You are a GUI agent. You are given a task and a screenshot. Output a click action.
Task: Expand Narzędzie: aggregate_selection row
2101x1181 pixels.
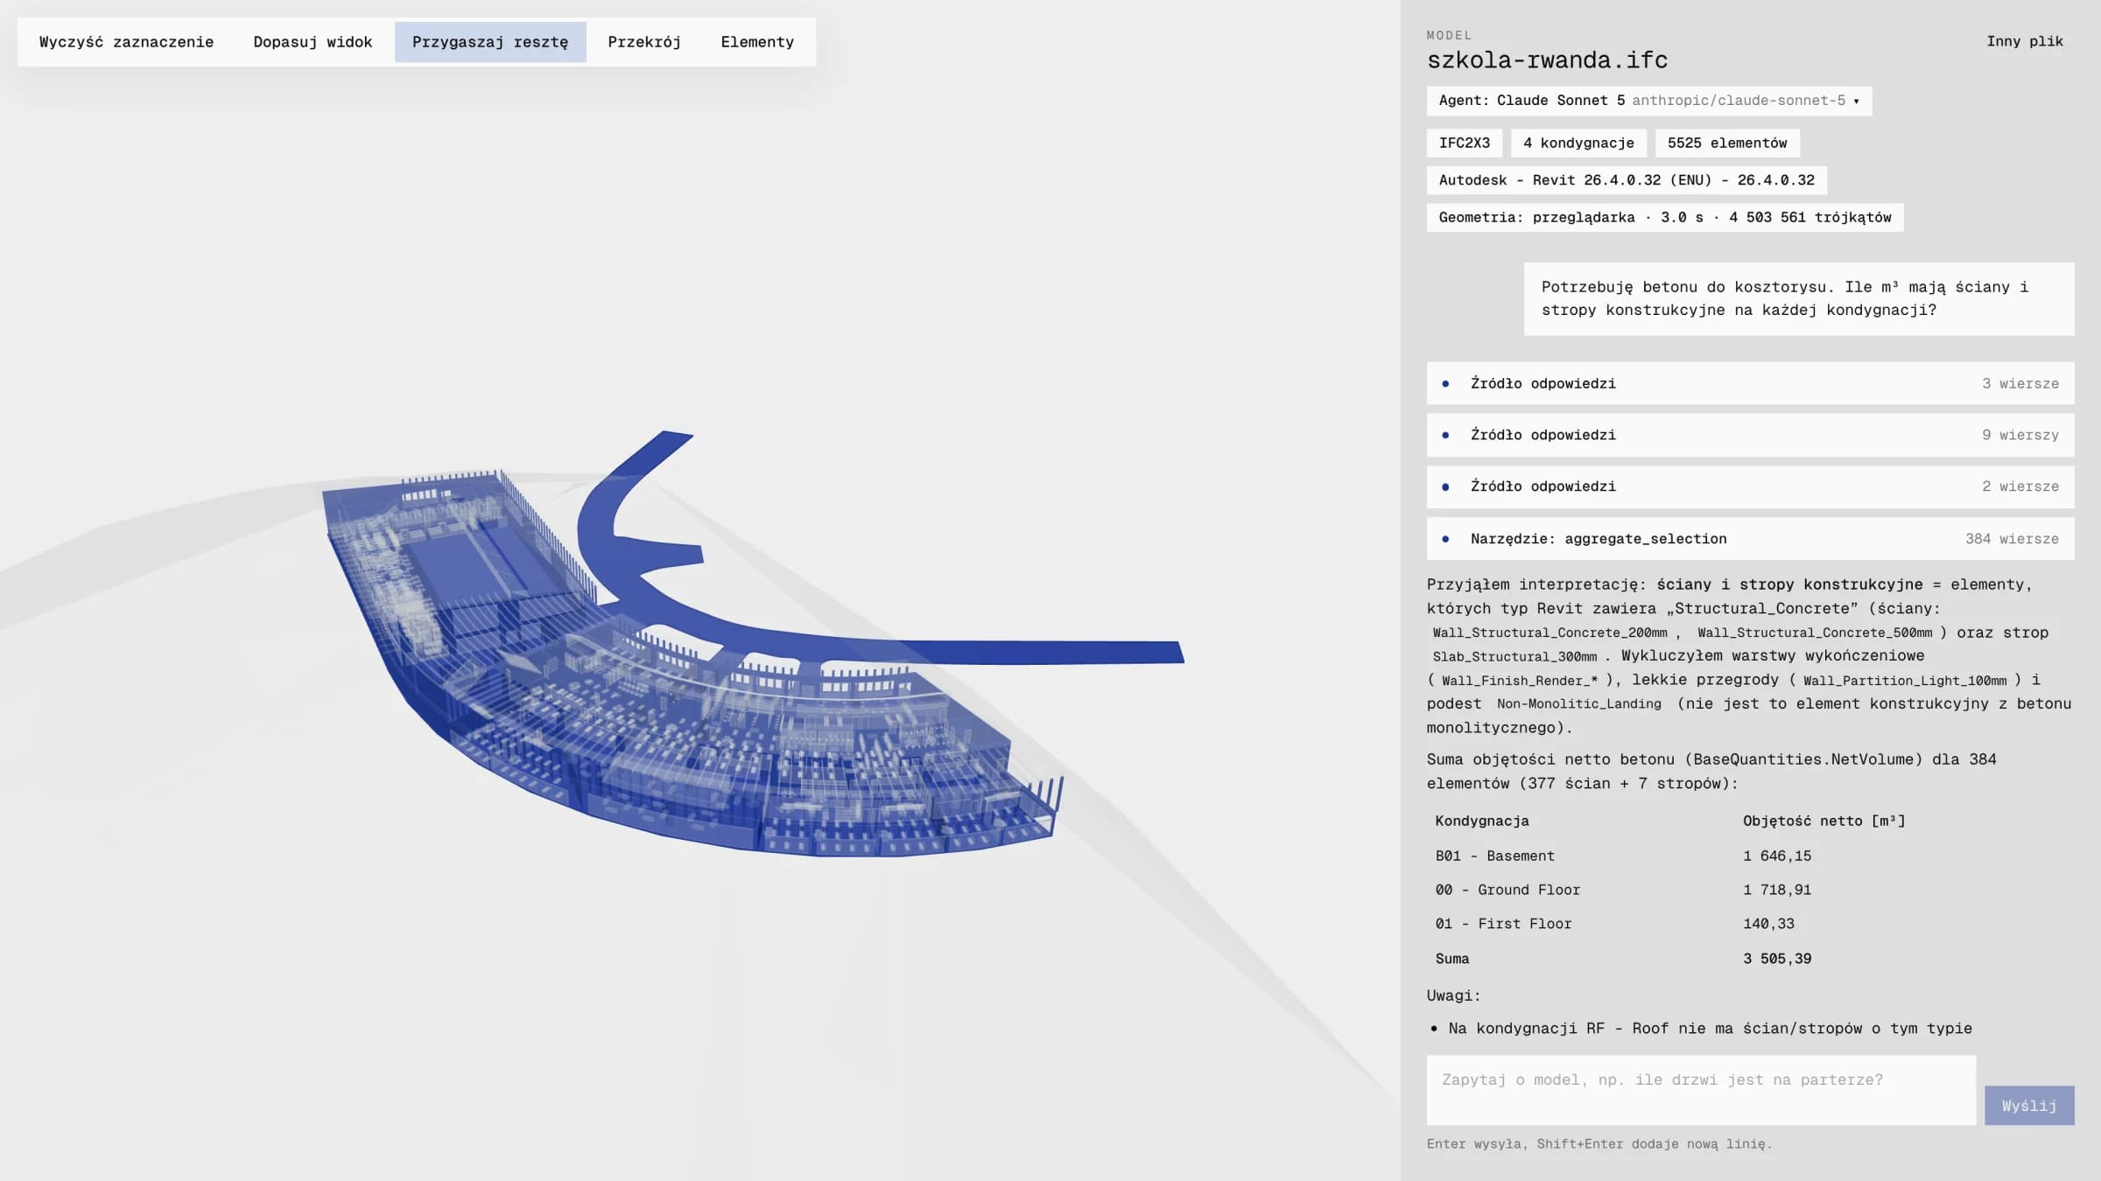(1751, 539)
